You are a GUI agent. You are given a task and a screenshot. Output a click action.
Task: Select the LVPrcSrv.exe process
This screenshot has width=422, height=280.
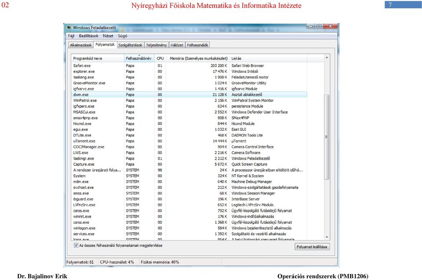tap(189, 205)
